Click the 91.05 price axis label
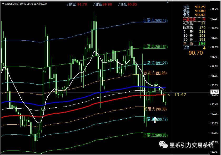Screen dimensions: 221x155 tap(214, 76)
